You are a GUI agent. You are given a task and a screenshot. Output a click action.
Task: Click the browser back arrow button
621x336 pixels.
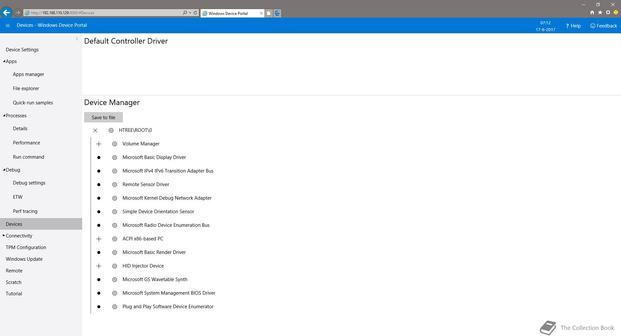(6, 13)
